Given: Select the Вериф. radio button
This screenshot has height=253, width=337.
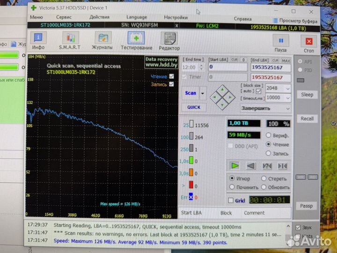Looking at the screenshot, I should click(268, 136).
